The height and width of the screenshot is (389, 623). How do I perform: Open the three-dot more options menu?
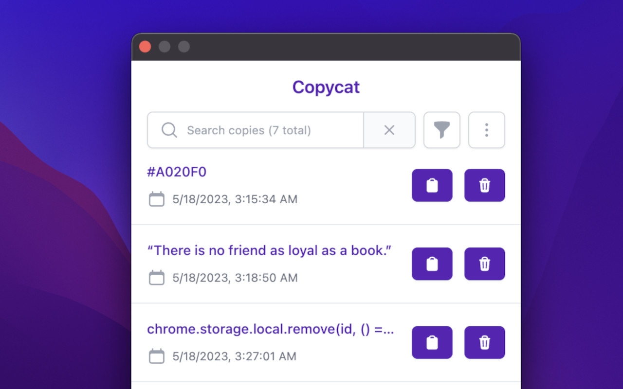coord(487,130)
